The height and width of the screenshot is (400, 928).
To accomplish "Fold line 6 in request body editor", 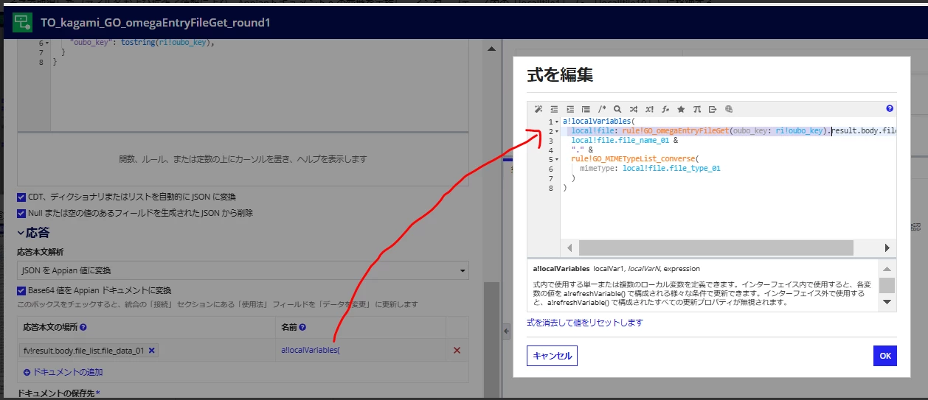I will tap(47, 43).
